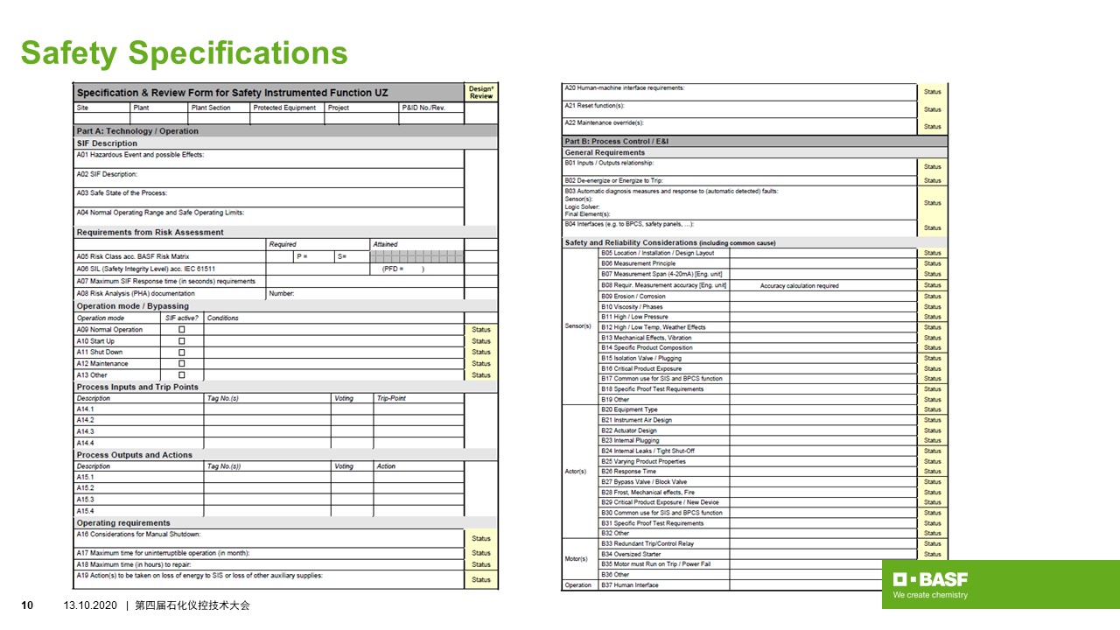Click the 'Actor(s)' group label

pyautogui.click(x=576, y=472)
